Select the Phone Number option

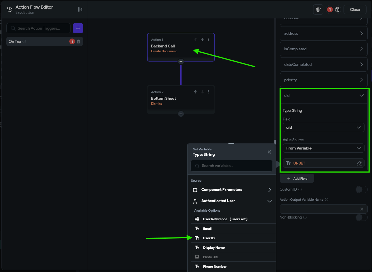click(x=233, y=267)
